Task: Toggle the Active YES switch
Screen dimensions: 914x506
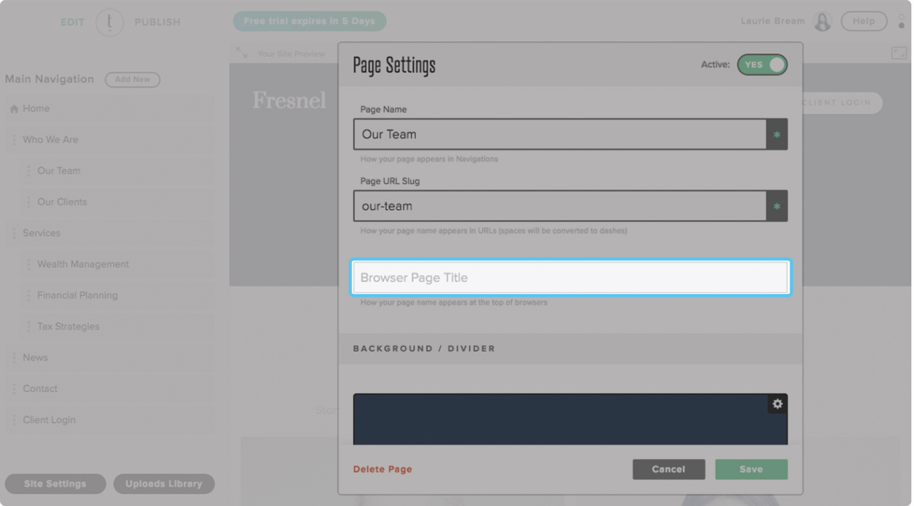Action: [x=762, y=65]
